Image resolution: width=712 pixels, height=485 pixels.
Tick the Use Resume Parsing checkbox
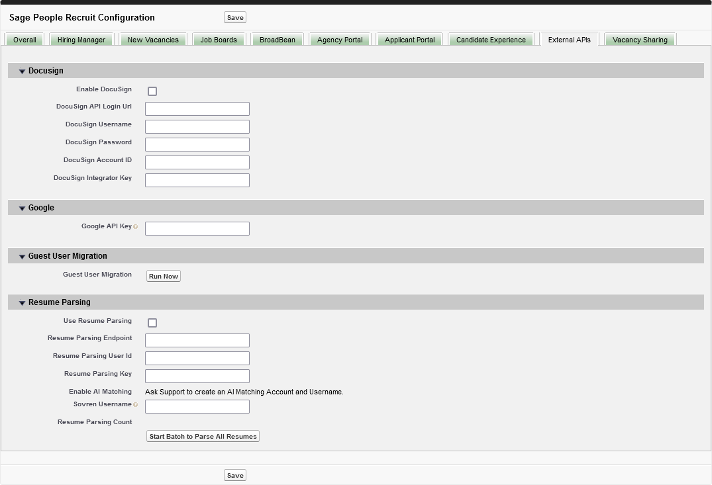click(152, 323)
